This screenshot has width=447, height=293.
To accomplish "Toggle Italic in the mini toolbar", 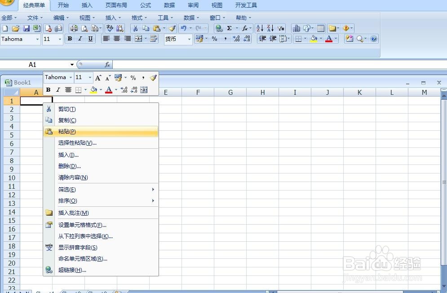I will click(58, 90).
